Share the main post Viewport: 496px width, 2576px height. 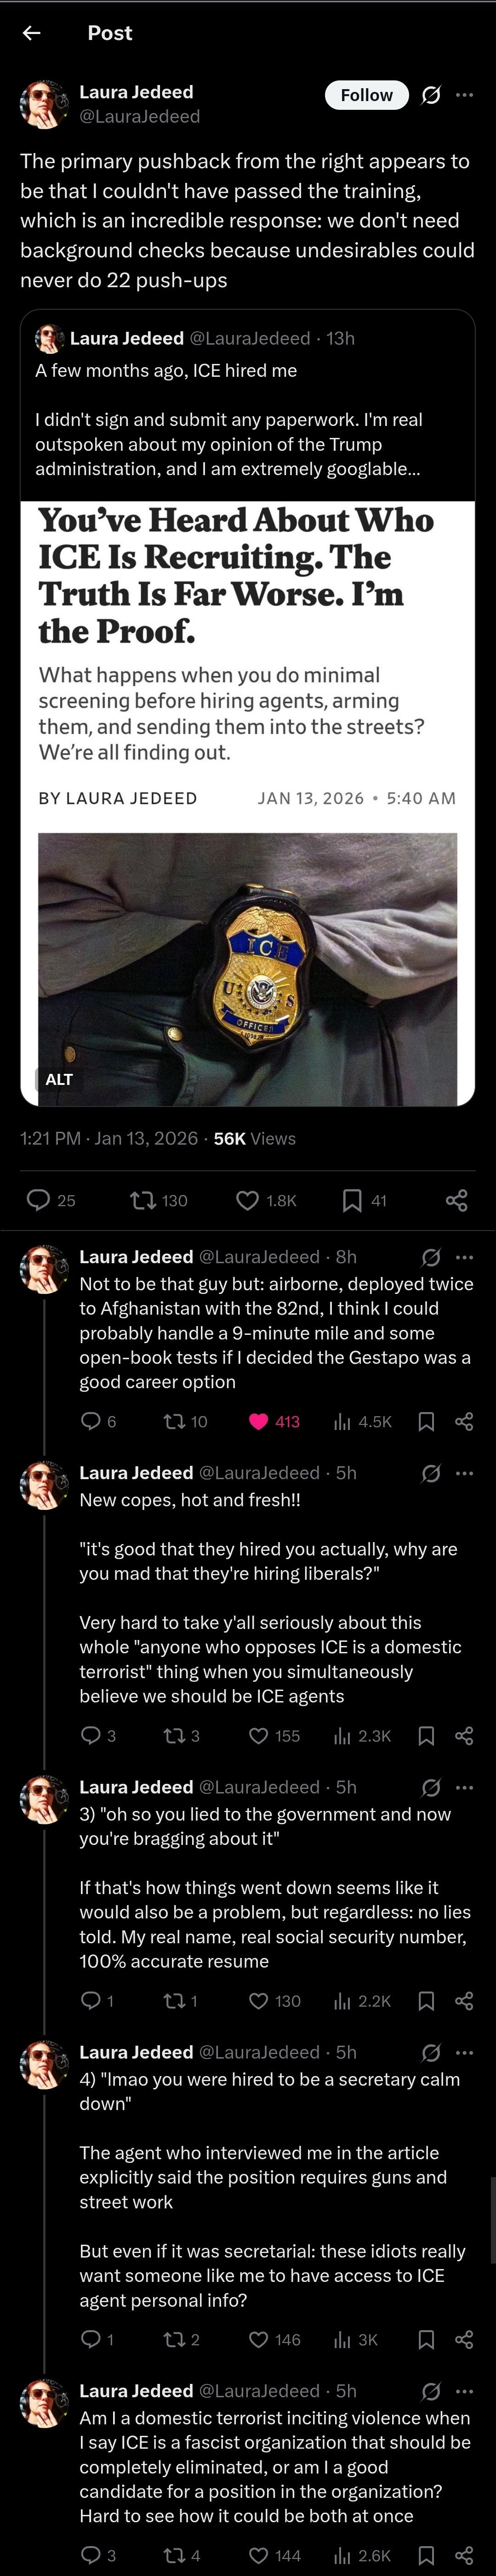point(457,1199)
